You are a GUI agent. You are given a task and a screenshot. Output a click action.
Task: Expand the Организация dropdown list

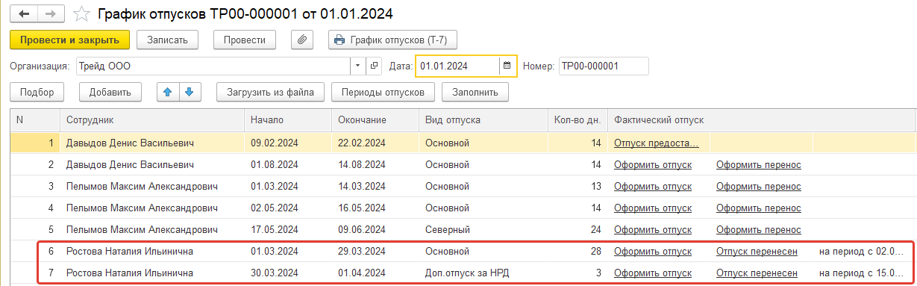358,66
